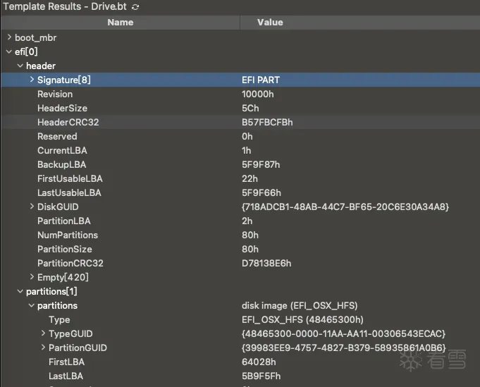The width and height of the screenshot is (480, 387).
Task: Expand the DiskGUID entry
Action: 32,207
